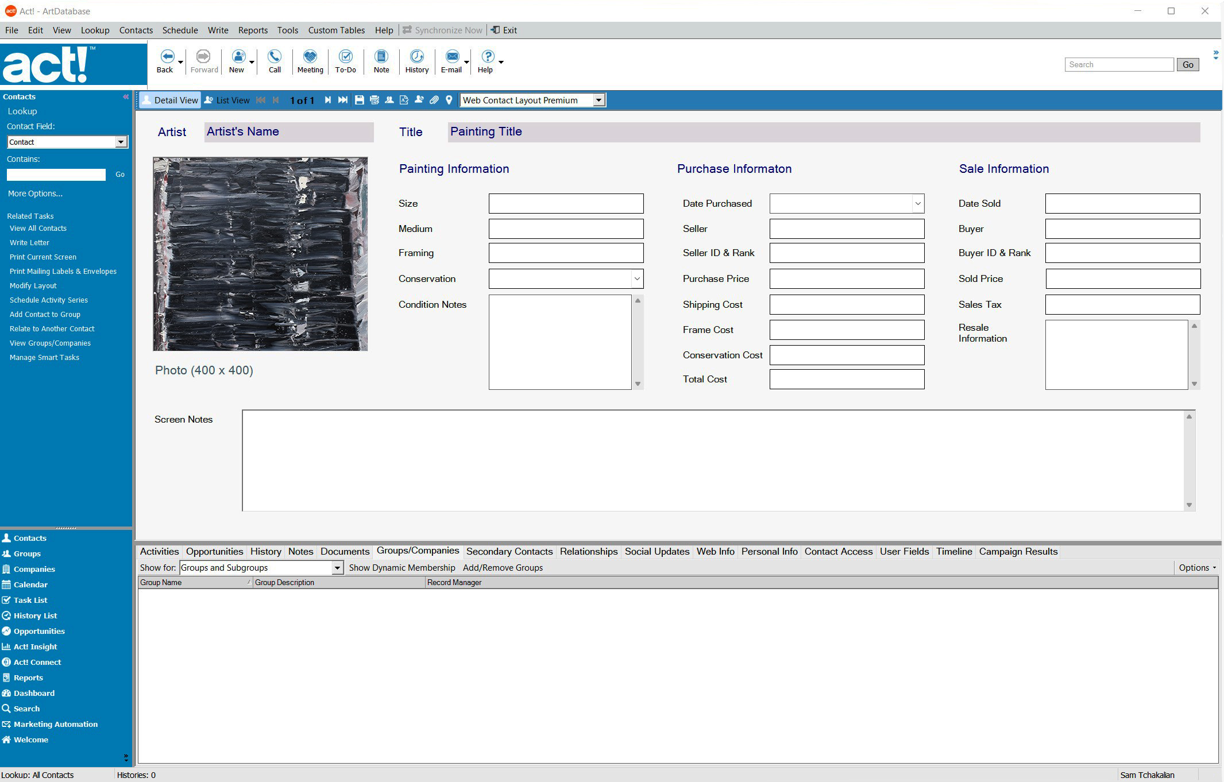
Task: Switch to the User Fields tab
Action: coord(903,551)
